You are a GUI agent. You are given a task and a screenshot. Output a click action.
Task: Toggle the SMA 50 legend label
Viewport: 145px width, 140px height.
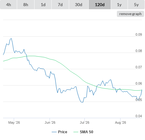87,132
